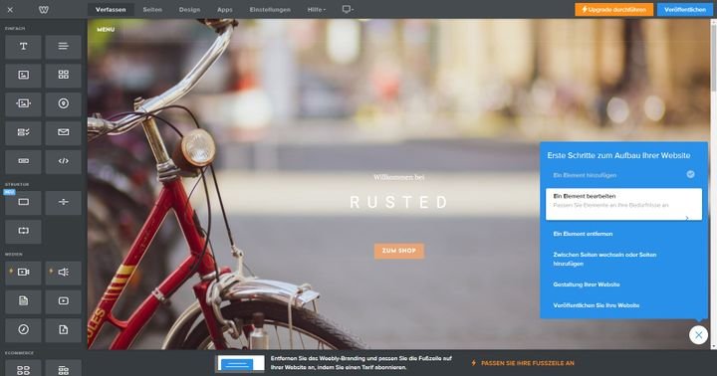Image resolution: width=717 pixels, height=376 pixels.
Task: Select the Image element icon
Action: pyautogui.click(x=23, y=76)
